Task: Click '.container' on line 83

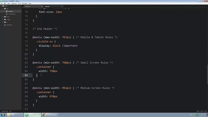Action: pos(43,67)
